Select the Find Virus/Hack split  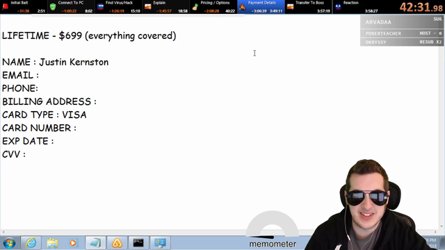[118, 7]
